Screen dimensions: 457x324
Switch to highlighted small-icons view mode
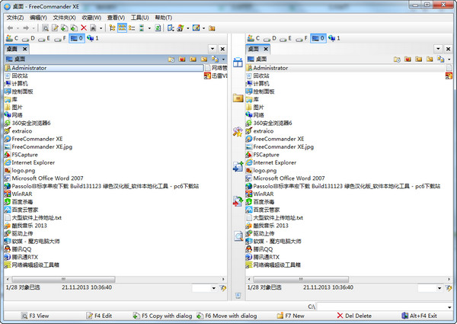coord(122,28)
